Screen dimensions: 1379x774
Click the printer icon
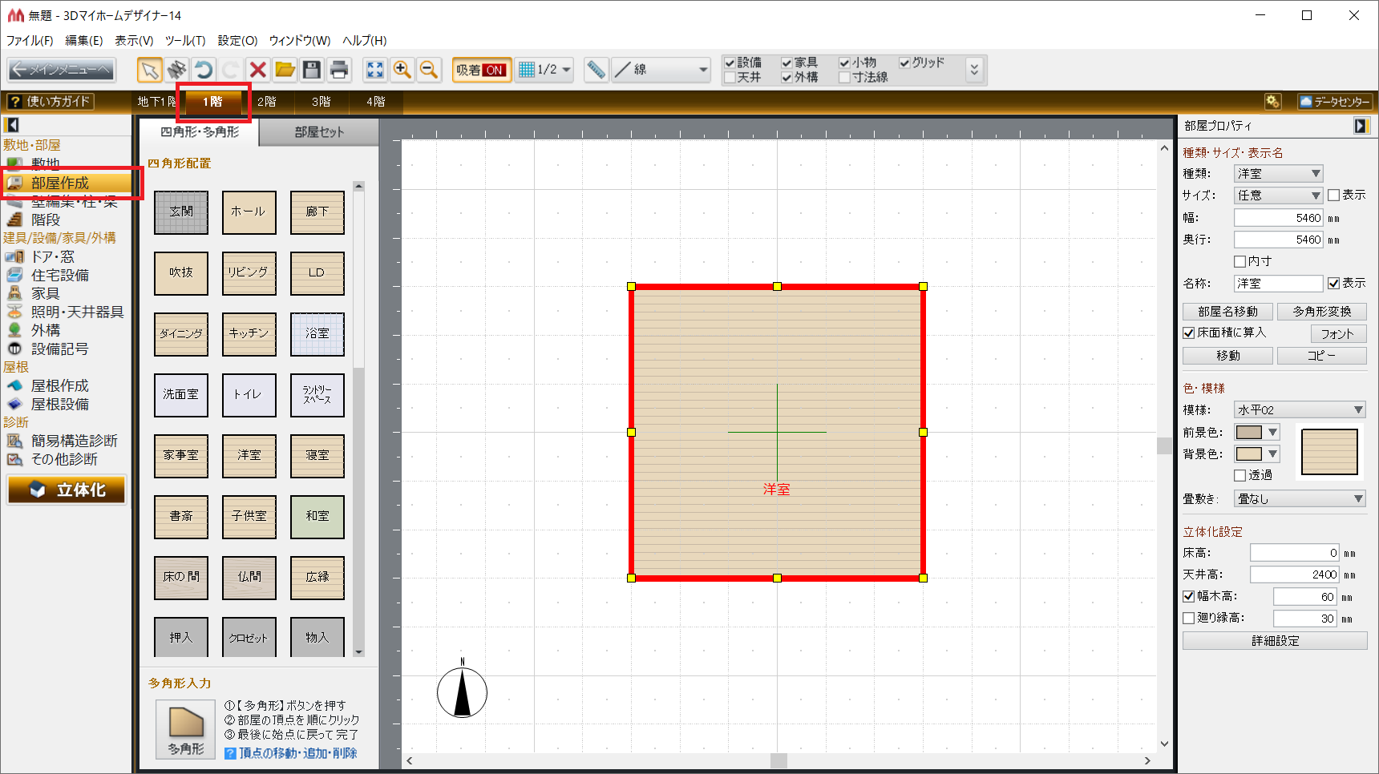[x=339, y=71]
